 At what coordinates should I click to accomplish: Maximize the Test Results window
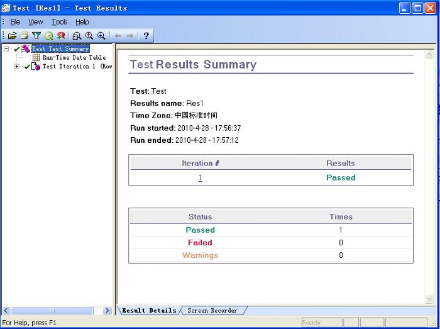point(417,8)
